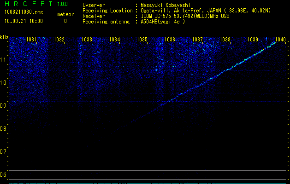The image size is (290, 184).
Task: Click the 0.9 kHz frequency axis label
Action: point(4,106)
